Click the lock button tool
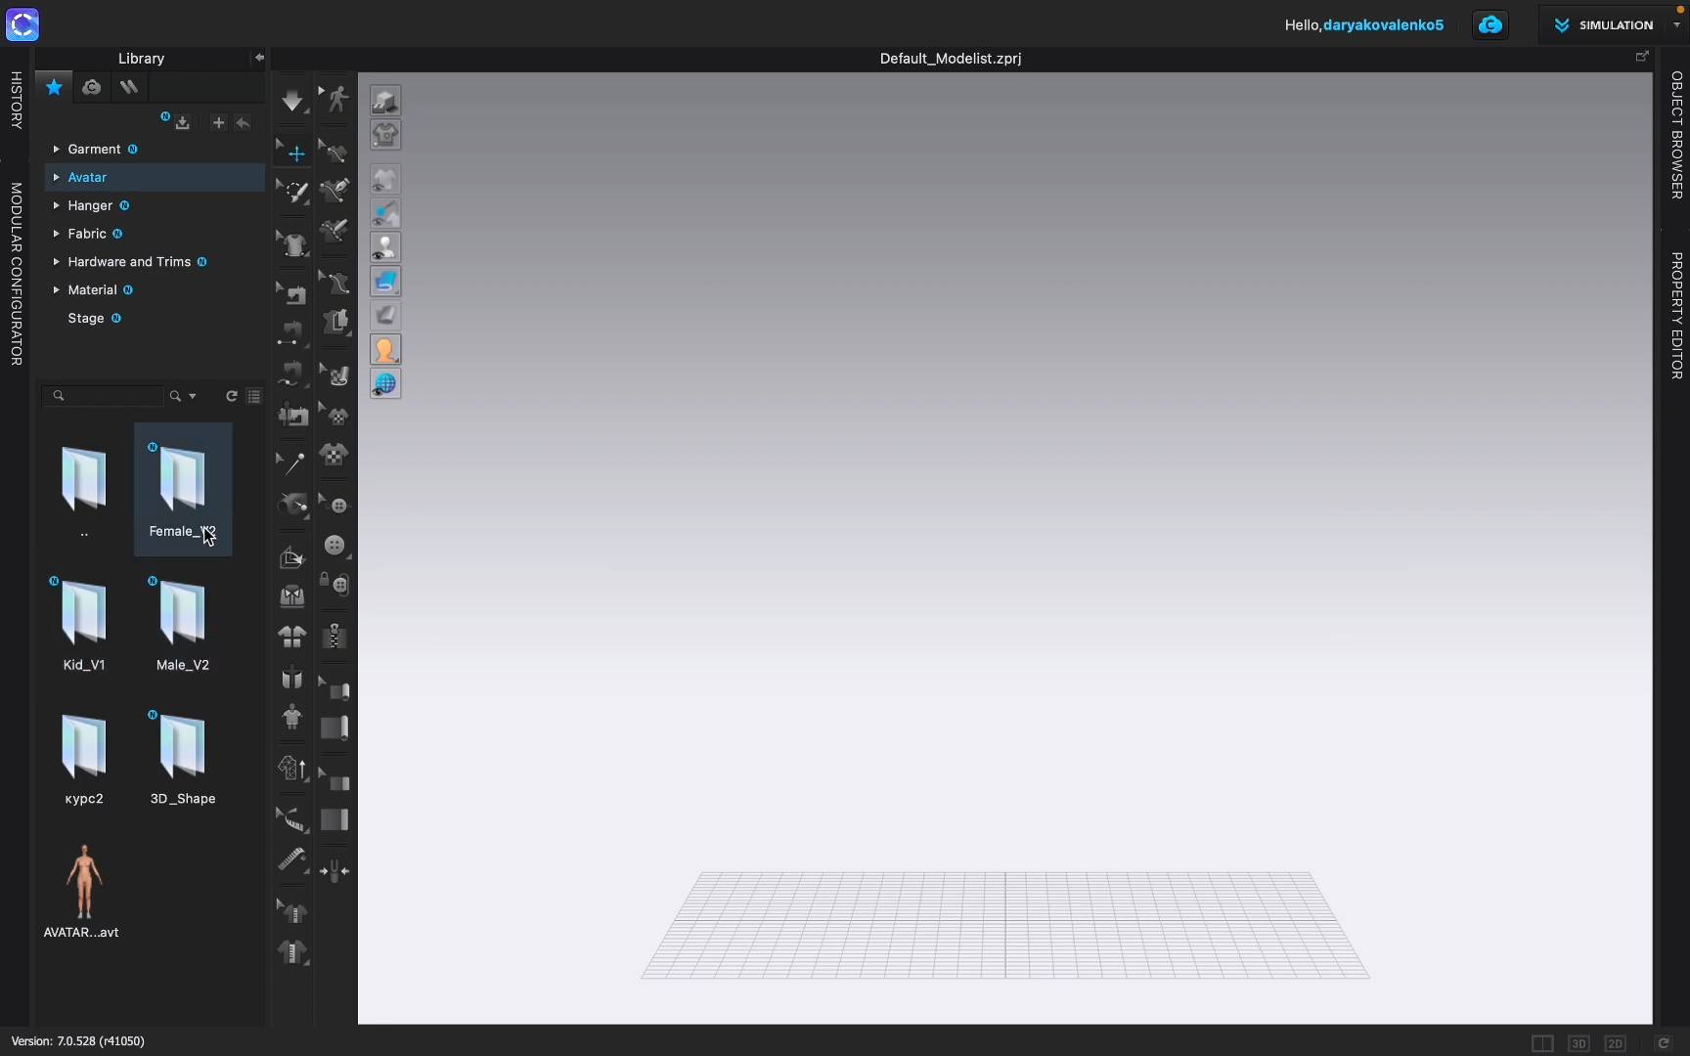 coord(334,584)
